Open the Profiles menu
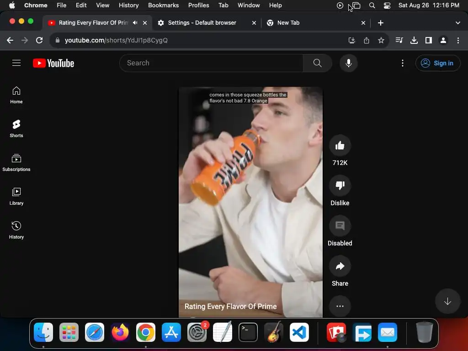This screenshot has height=351, width=468. pyautogui.click(x=198, y=5)
